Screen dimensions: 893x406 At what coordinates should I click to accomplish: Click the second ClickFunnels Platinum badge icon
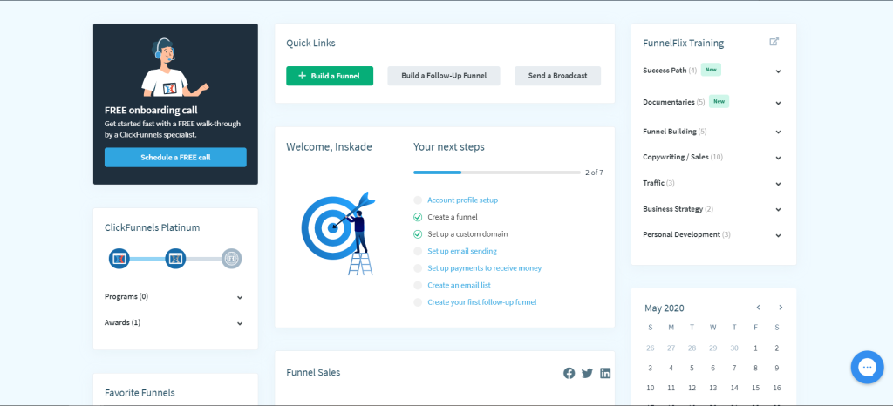click(x=175, y=259)
